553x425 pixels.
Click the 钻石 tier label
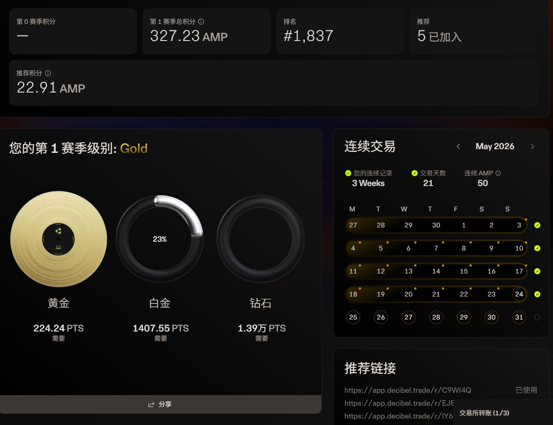click(x=260, y=303)
